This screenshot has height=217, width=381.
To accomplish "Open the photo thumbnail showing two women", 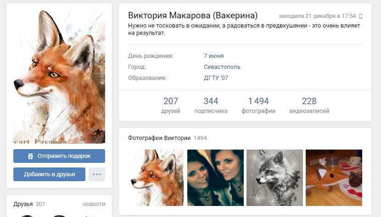I will [215, 178].
